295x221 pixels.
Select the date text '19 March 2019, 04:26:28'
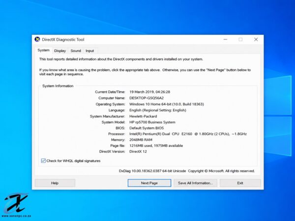click(x=150, y=92)
